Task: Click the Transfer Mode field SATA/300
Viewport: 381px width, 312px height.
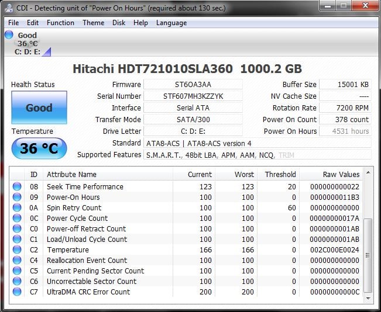Action: point(193,119)
